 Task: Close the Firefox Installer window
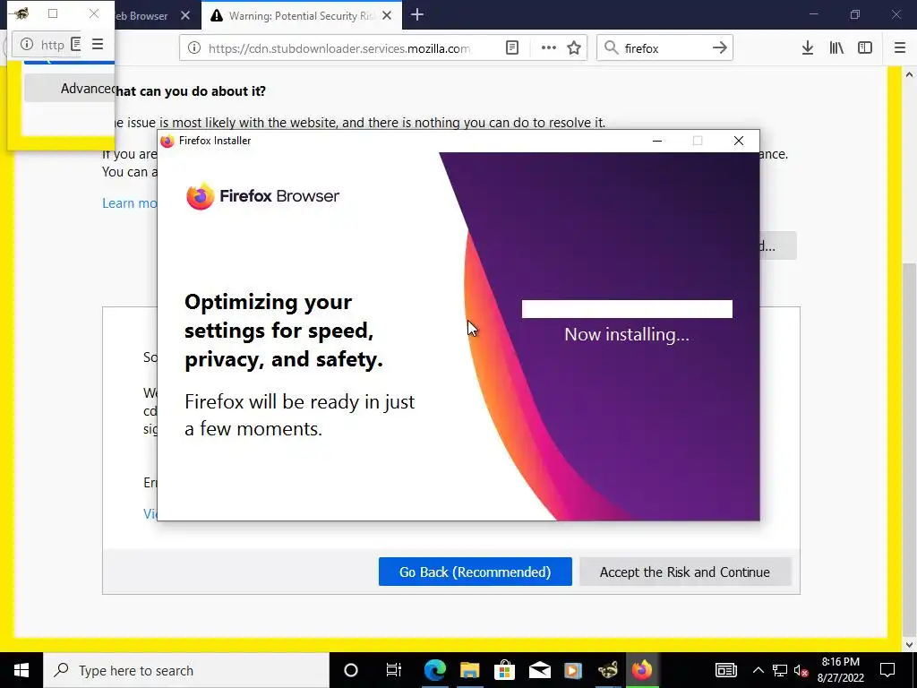(x=739, y=141)
